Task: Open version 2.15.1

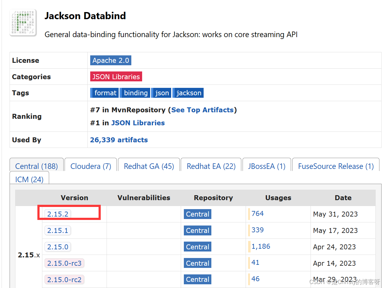Action: pyautogui.click(x=58, y=230)
